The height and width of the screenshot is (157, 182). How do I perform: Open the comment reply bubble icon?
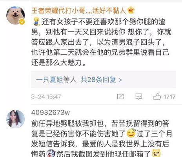coord(139,97)
